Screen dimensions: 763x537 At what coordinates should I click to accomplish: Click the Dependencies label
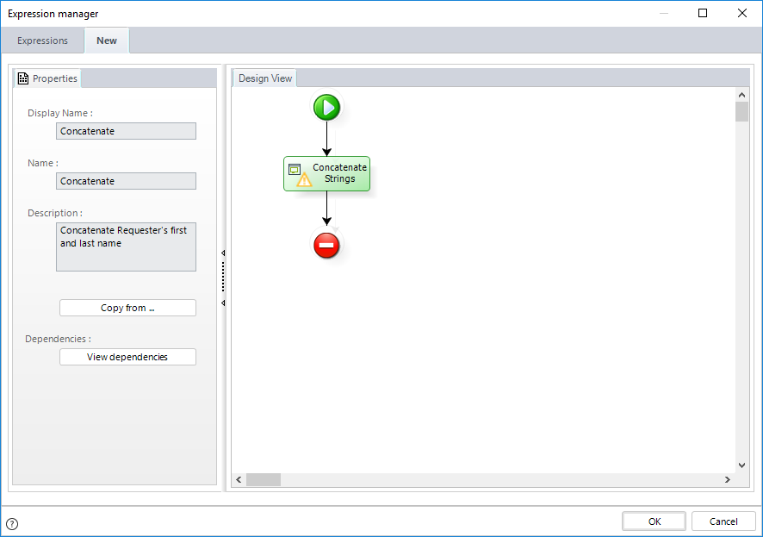coord(58,339)
